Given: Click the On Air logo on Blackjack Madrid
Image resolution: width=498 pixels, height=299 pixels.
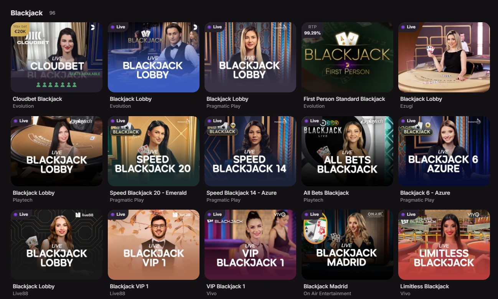Looking at the screenshot, I should click(376, 215).
